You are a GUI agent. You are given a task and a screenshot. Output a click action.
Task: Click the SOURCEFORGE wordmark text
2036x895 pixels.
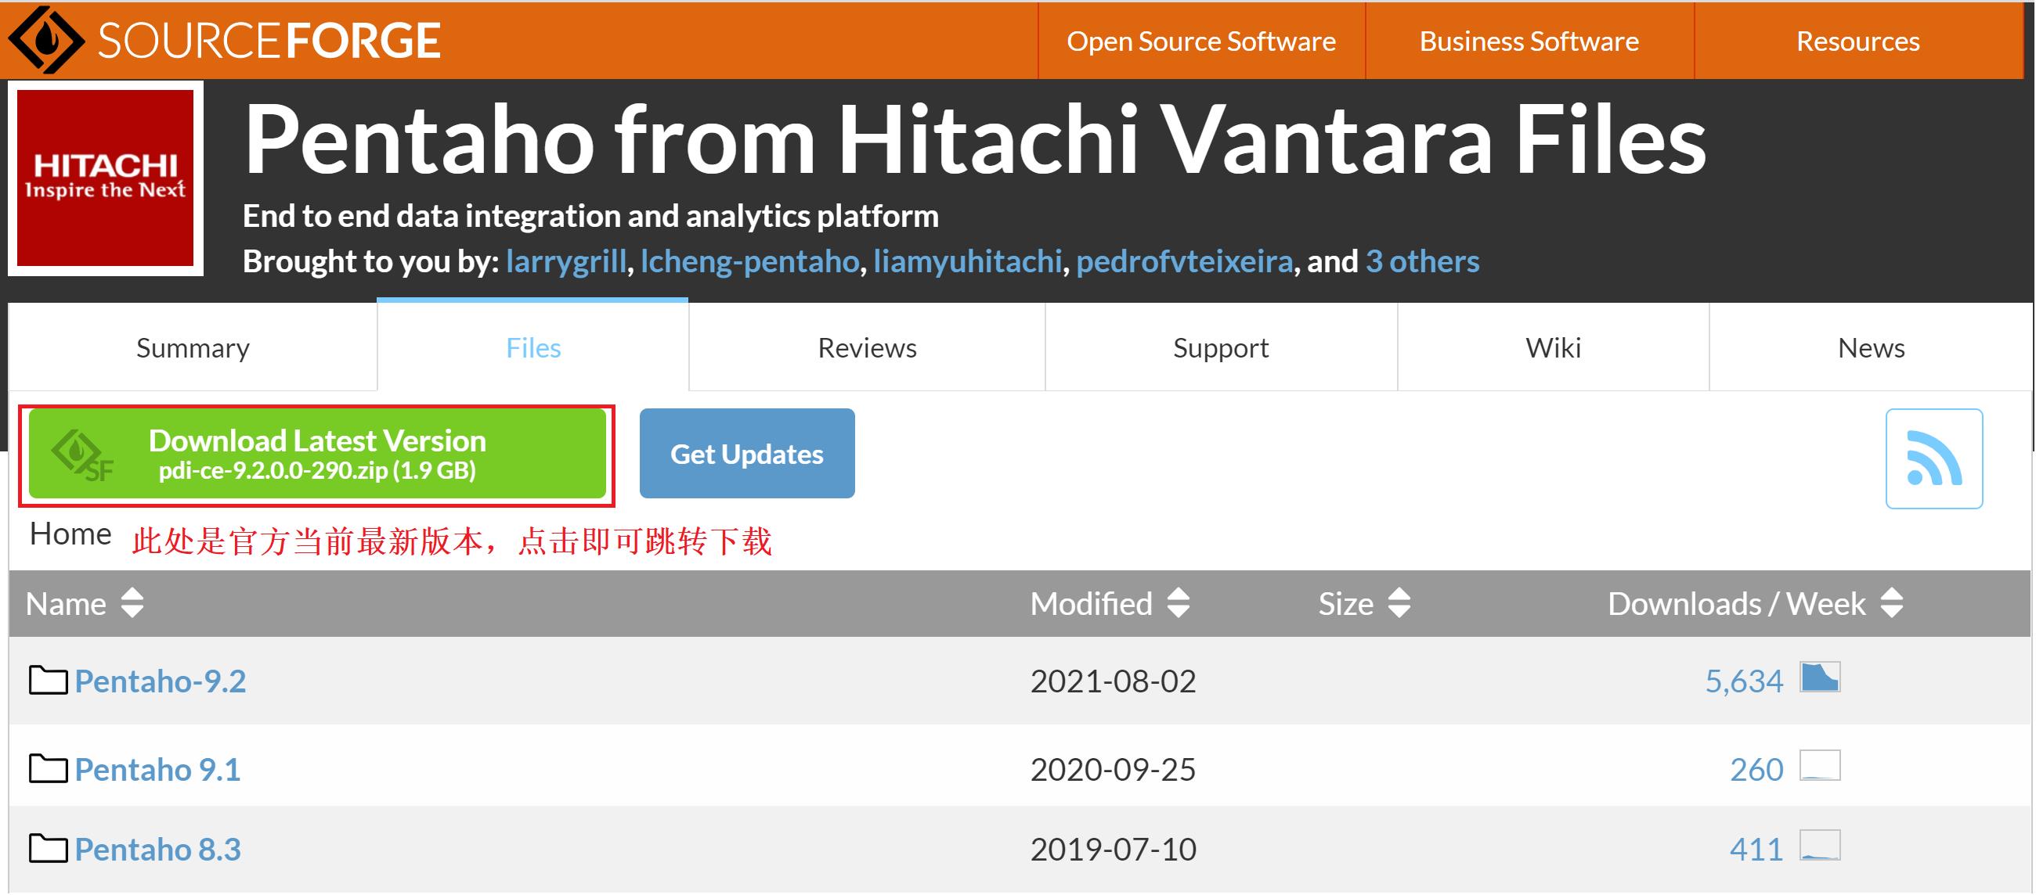269,41
